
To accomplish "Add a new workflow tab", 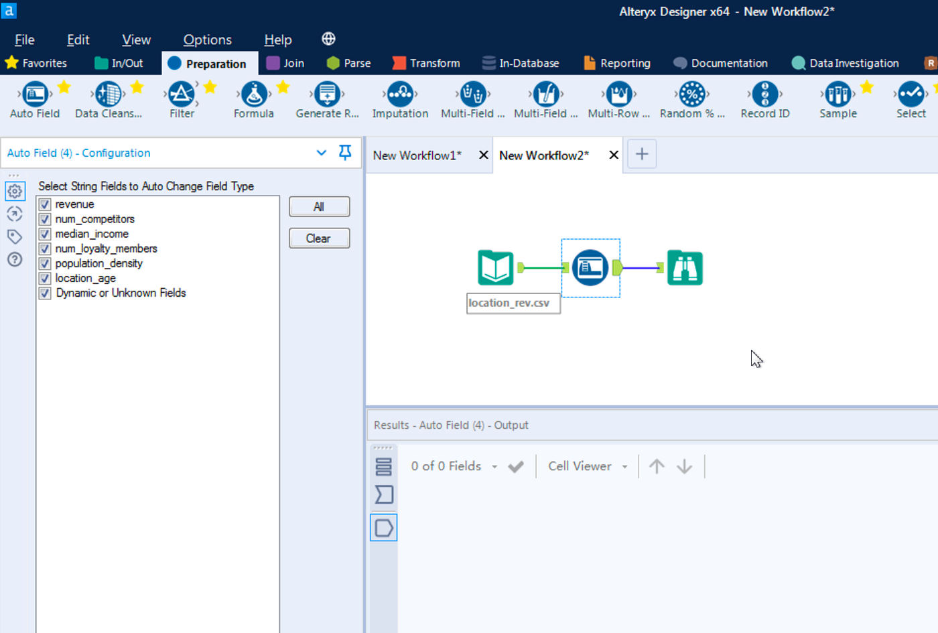I will pos(642,154).
